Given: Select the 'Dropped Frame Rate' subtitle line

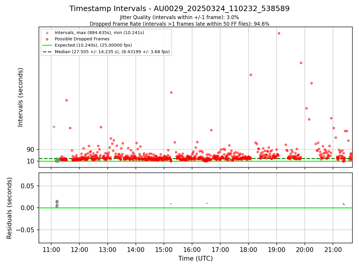Looking at the screenshot, I should (180, 24).
